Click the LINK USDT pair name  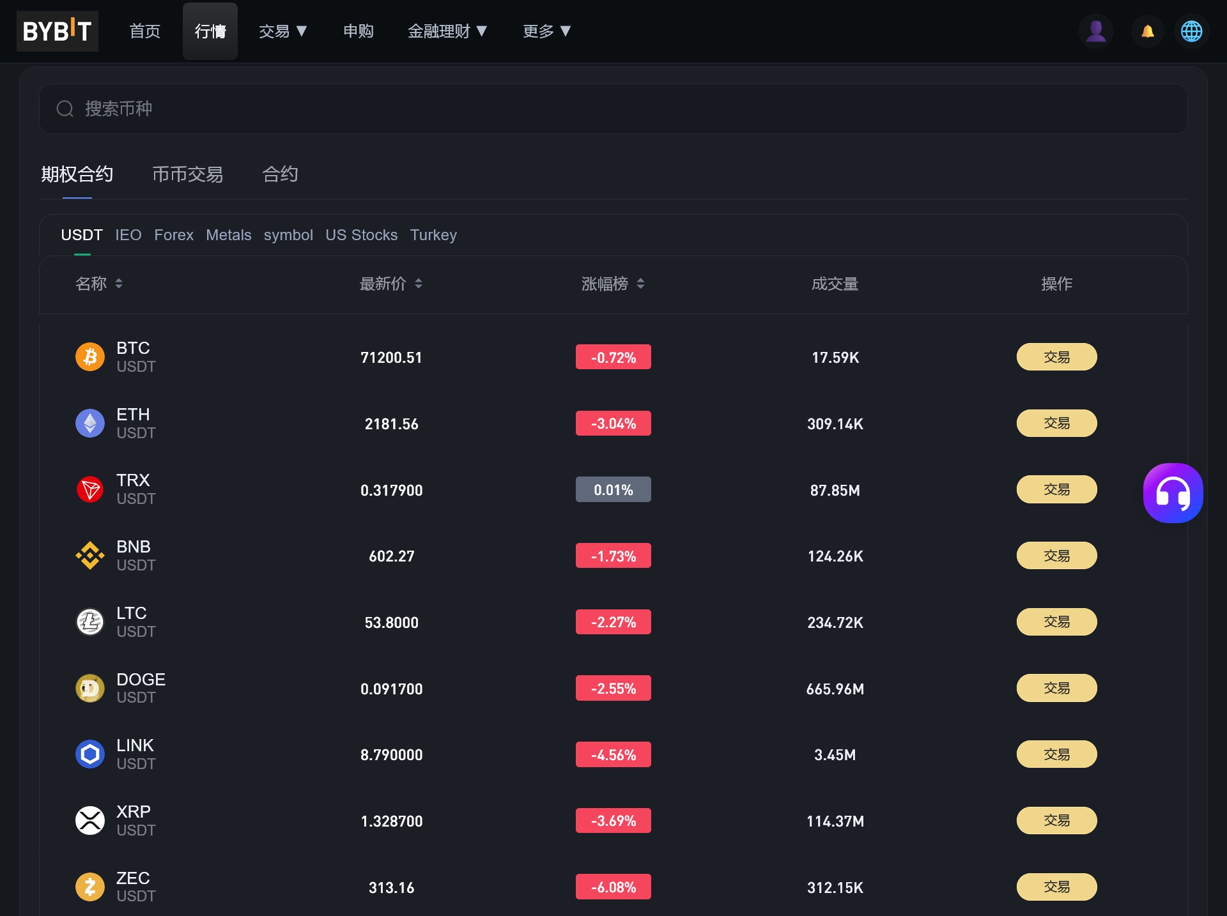[x=135, y=754]
